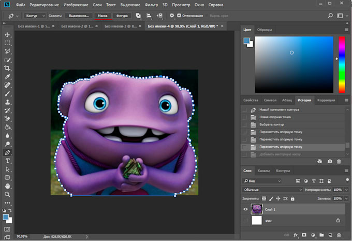The width and height of the screenshot is (352, 241).
Task: Select the Paint Bucket tool
Action: tap(7, 127)
